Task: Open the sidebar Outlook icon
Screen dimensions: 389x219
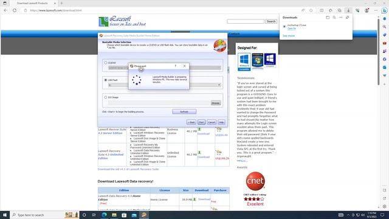Action: pyautogui.click(x=385, y=68)
